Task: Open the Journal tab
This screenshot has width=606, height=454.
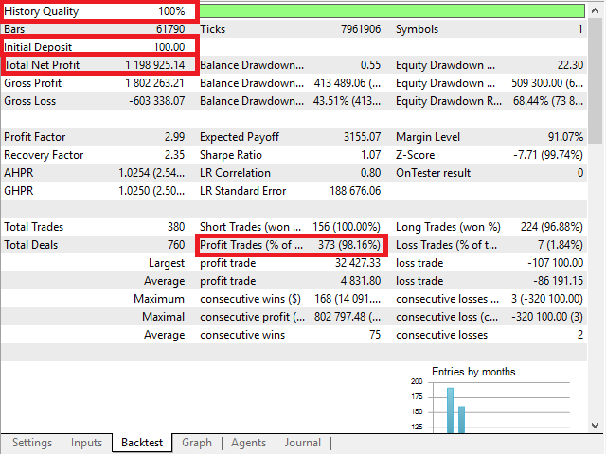Action: pyautogui.click(x=303, y=443)
